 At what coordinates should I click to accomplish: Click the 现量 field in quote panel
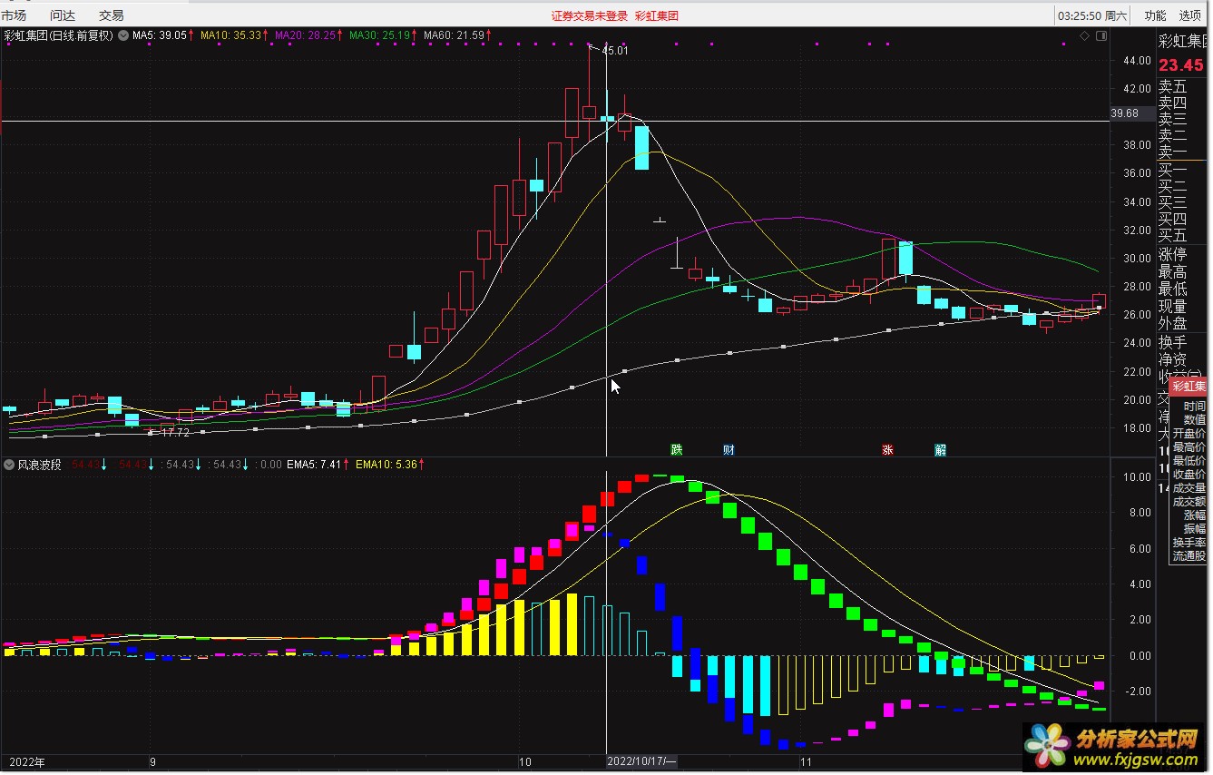pyautogui.click(x=1172, y=307)
